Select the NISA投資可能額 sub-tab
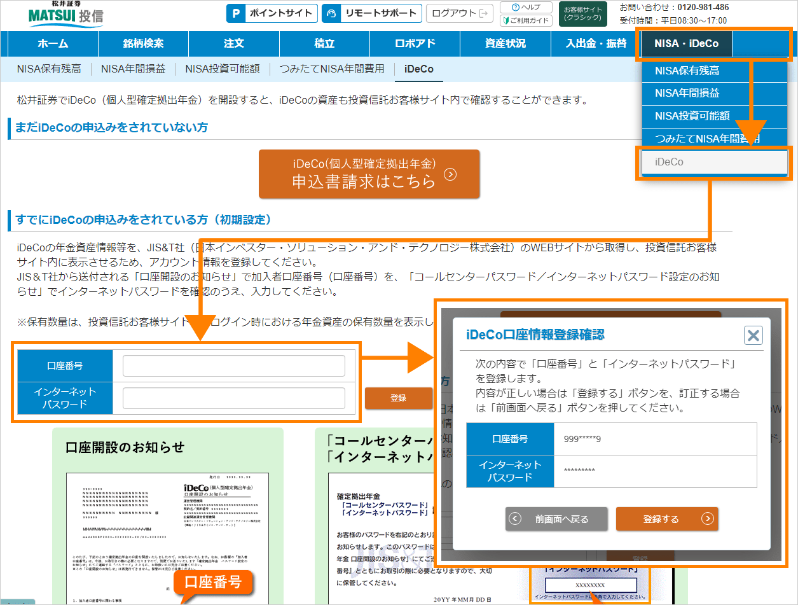 (x=223, y=69)
